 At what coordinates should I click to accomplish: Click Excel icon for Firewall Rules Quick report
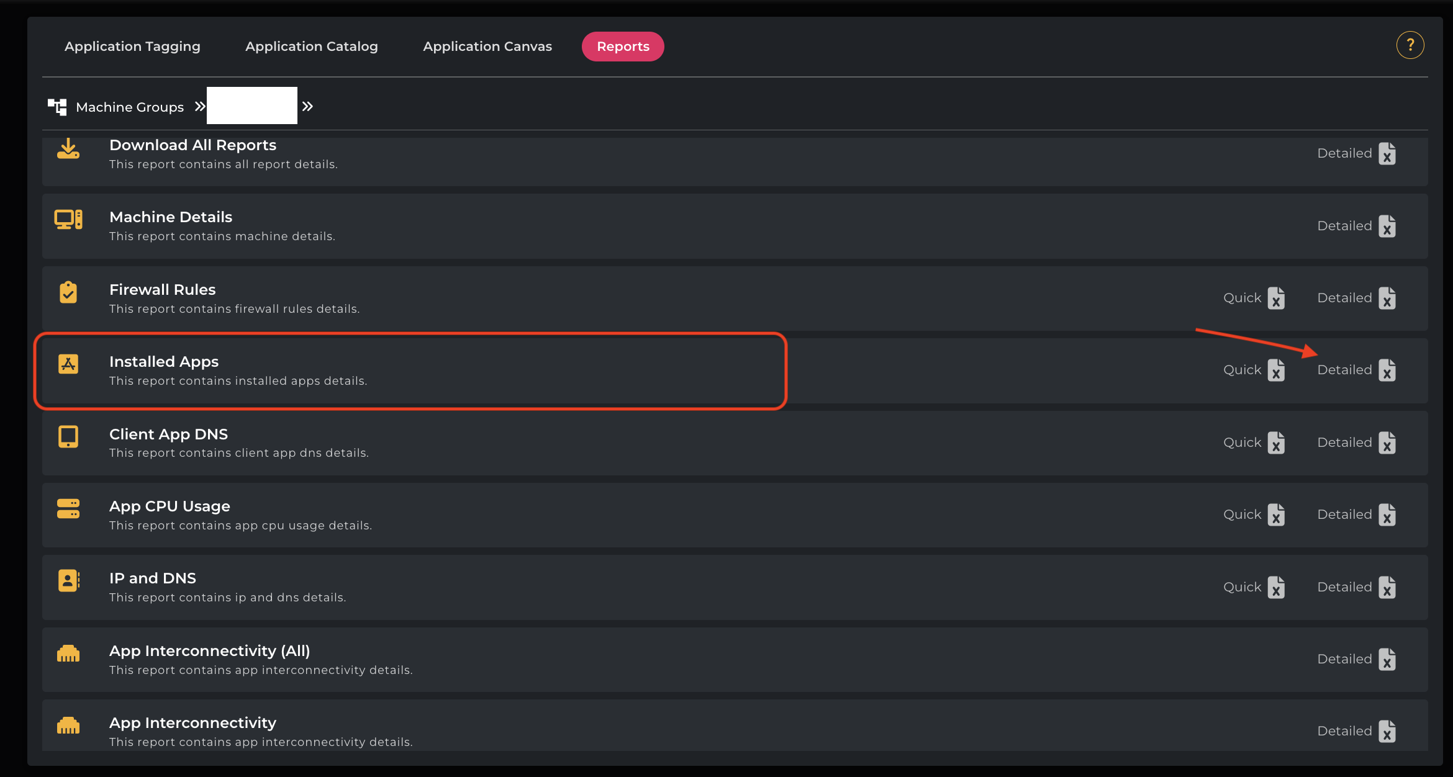pos(1275,299)
